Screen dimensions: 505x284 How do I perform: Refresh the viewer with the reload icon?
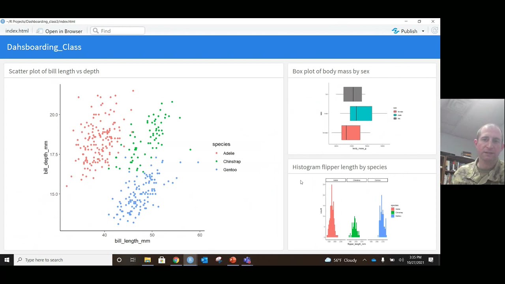click(x=434, y=31)
